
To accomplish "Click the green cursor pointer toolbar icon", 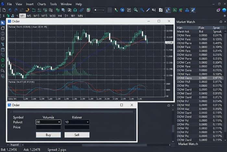I will (116, 10).
